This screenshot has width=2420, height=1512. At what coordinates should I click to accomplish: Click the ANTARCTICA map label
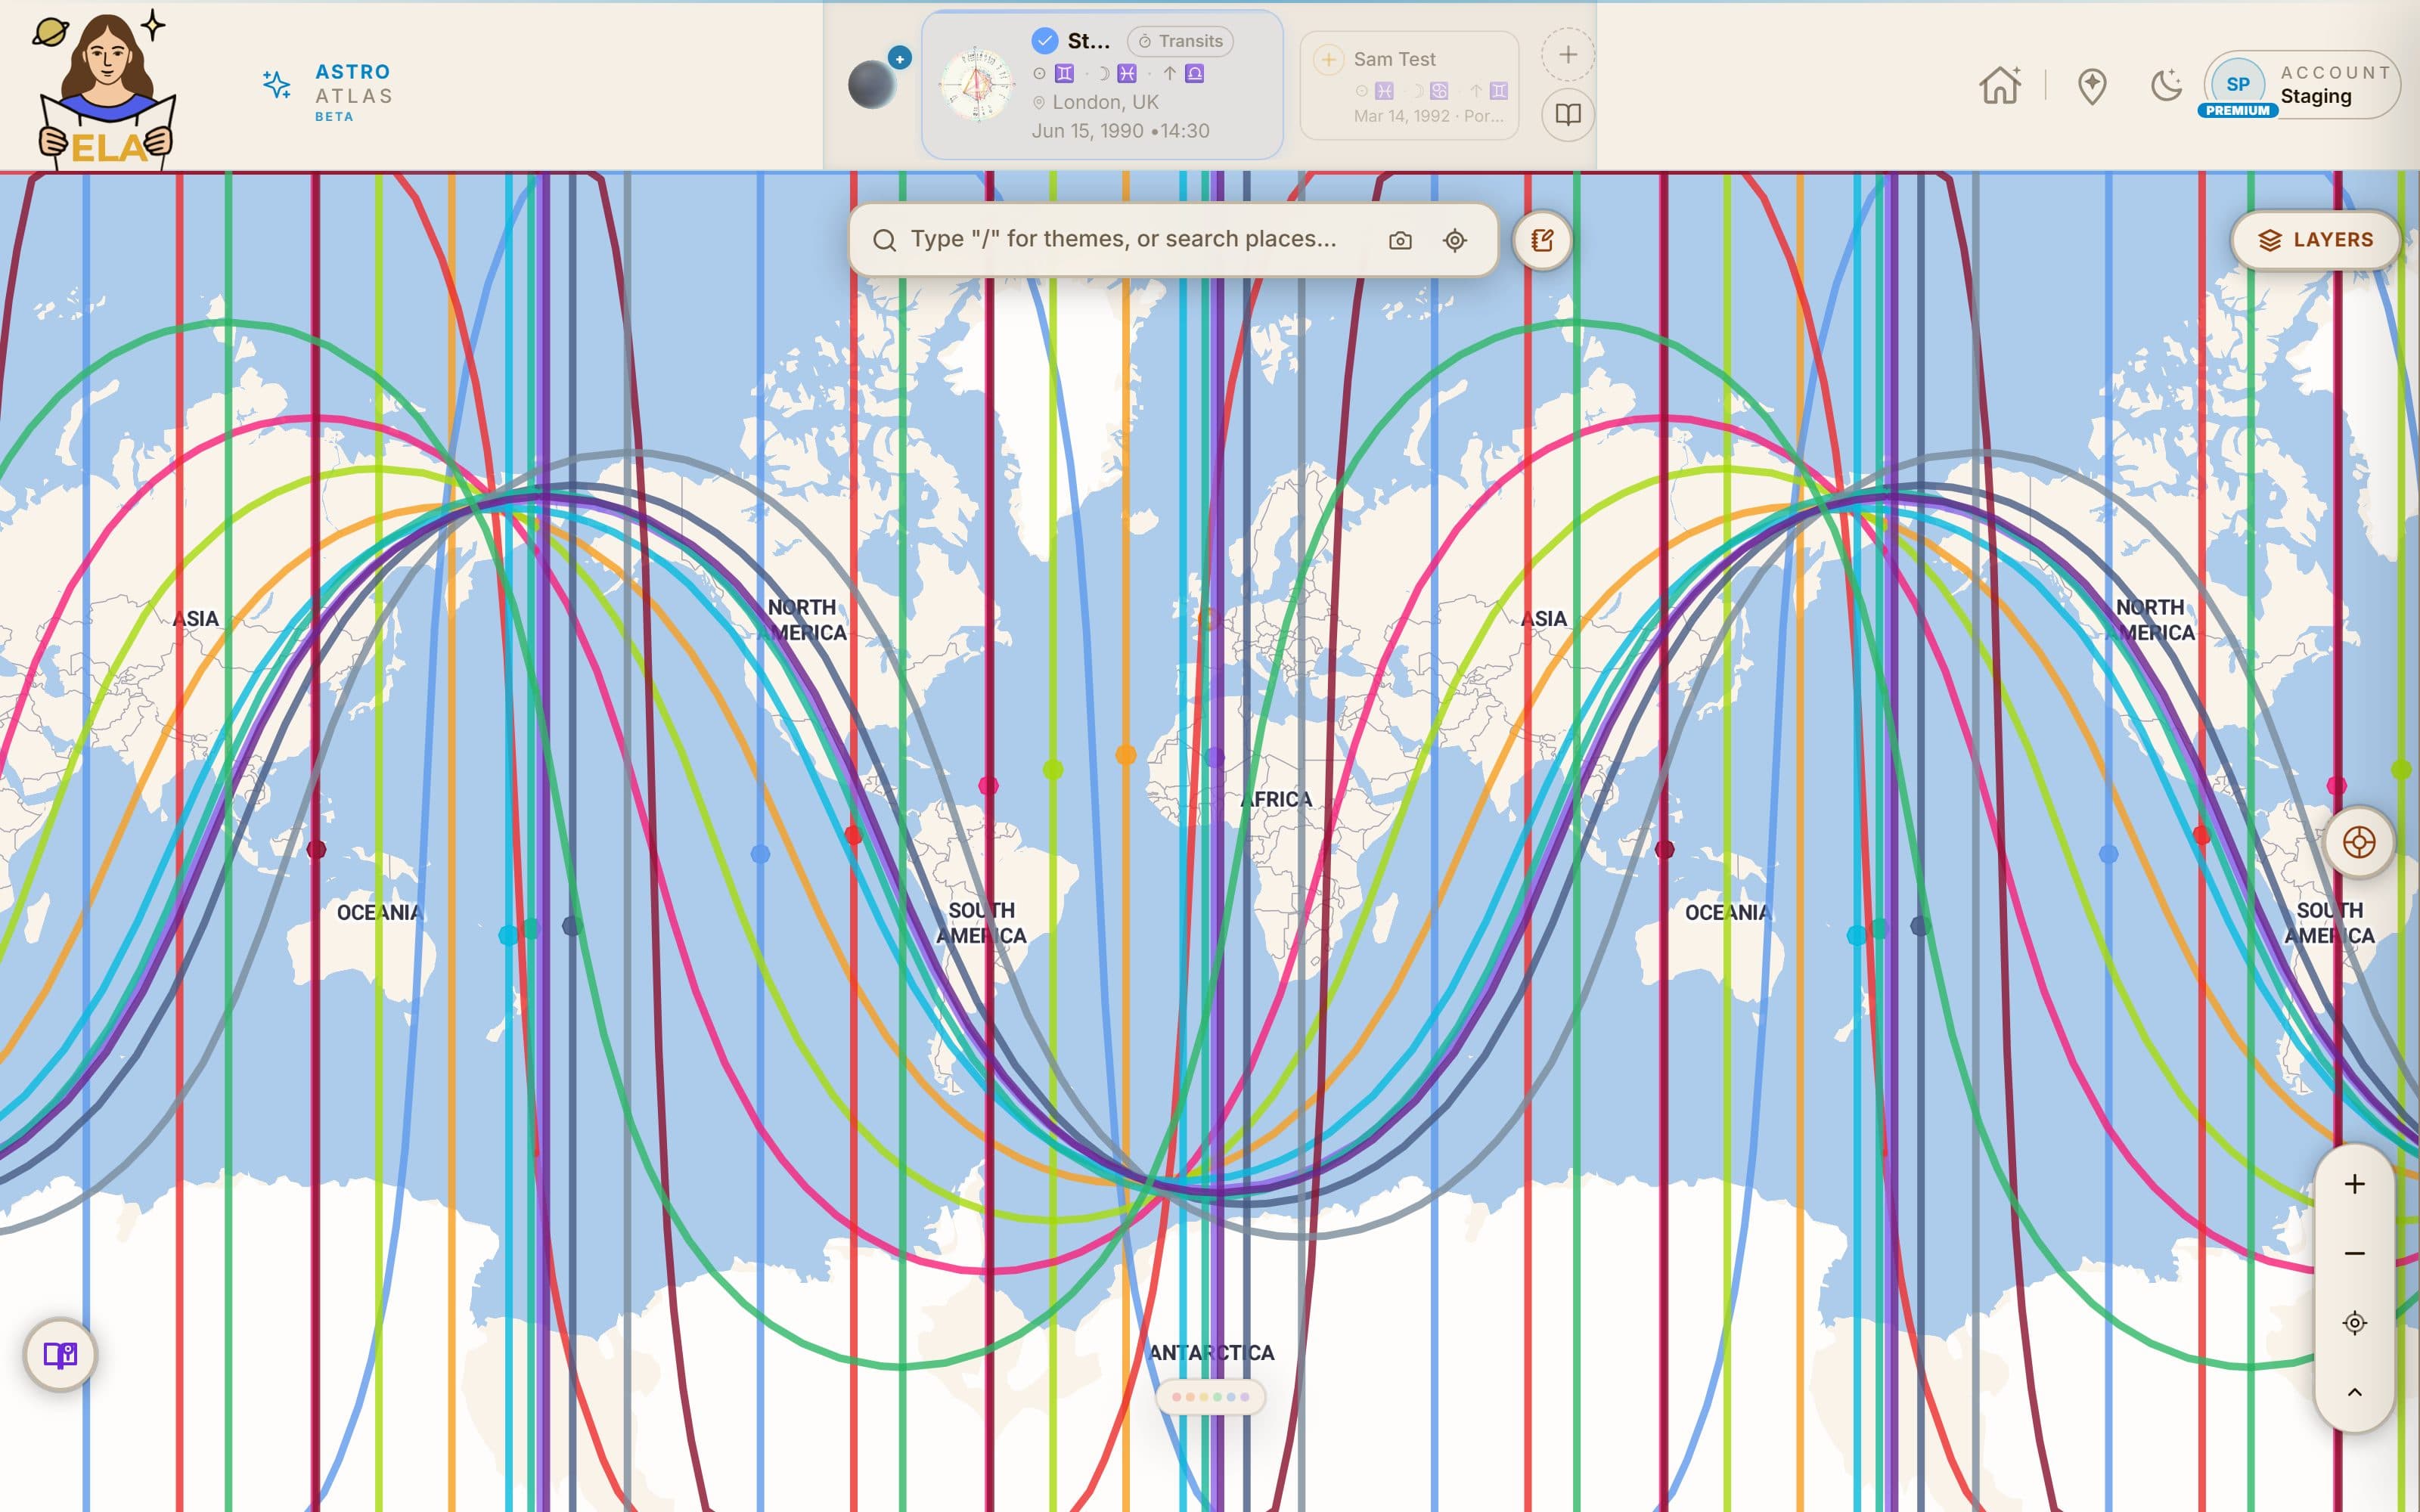[1211, 1352]
